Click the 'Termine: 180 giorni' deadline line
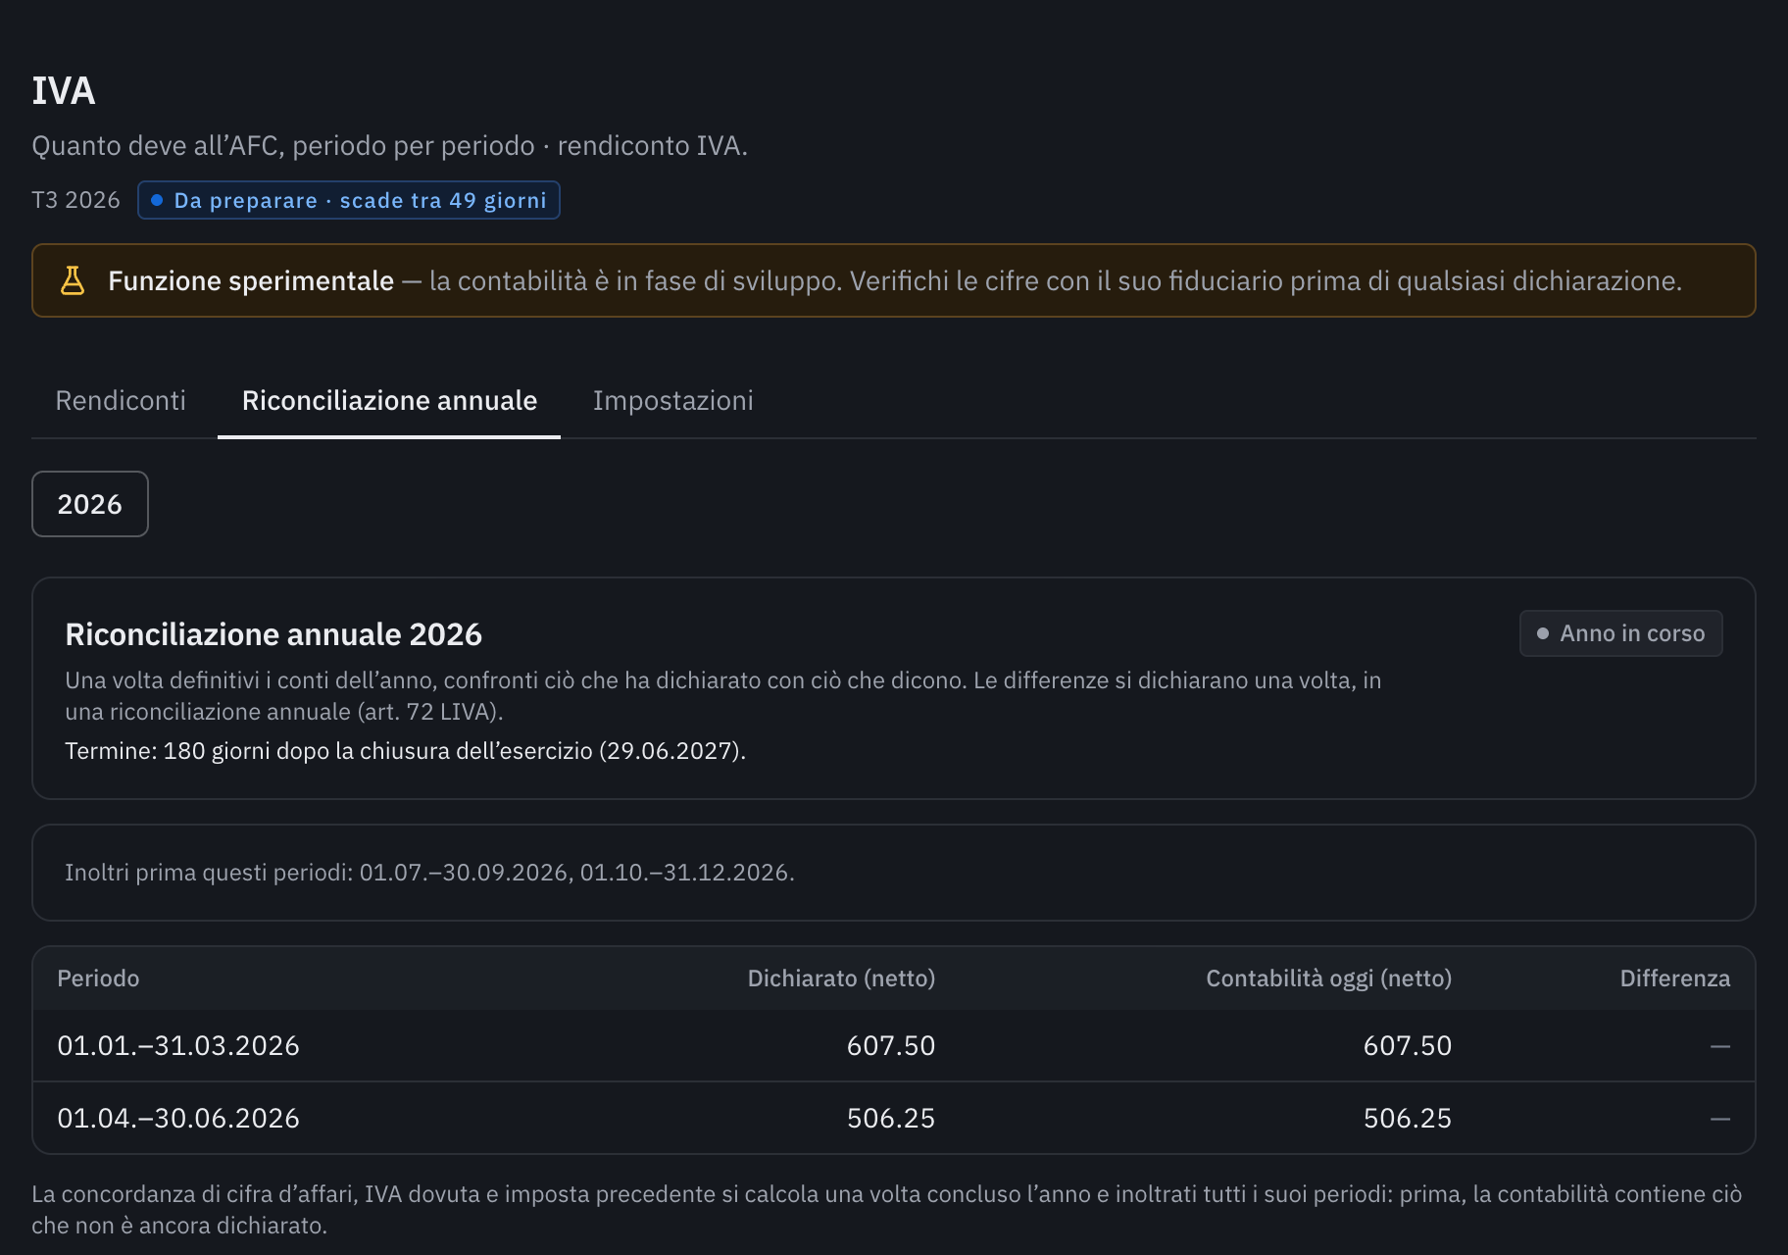The width and height of the screenshot is (1788, 1255). tap(405, 750)
